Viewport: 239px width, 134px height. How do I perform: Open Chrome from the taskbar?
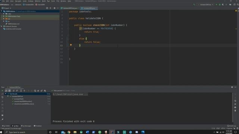pos(69,132)
